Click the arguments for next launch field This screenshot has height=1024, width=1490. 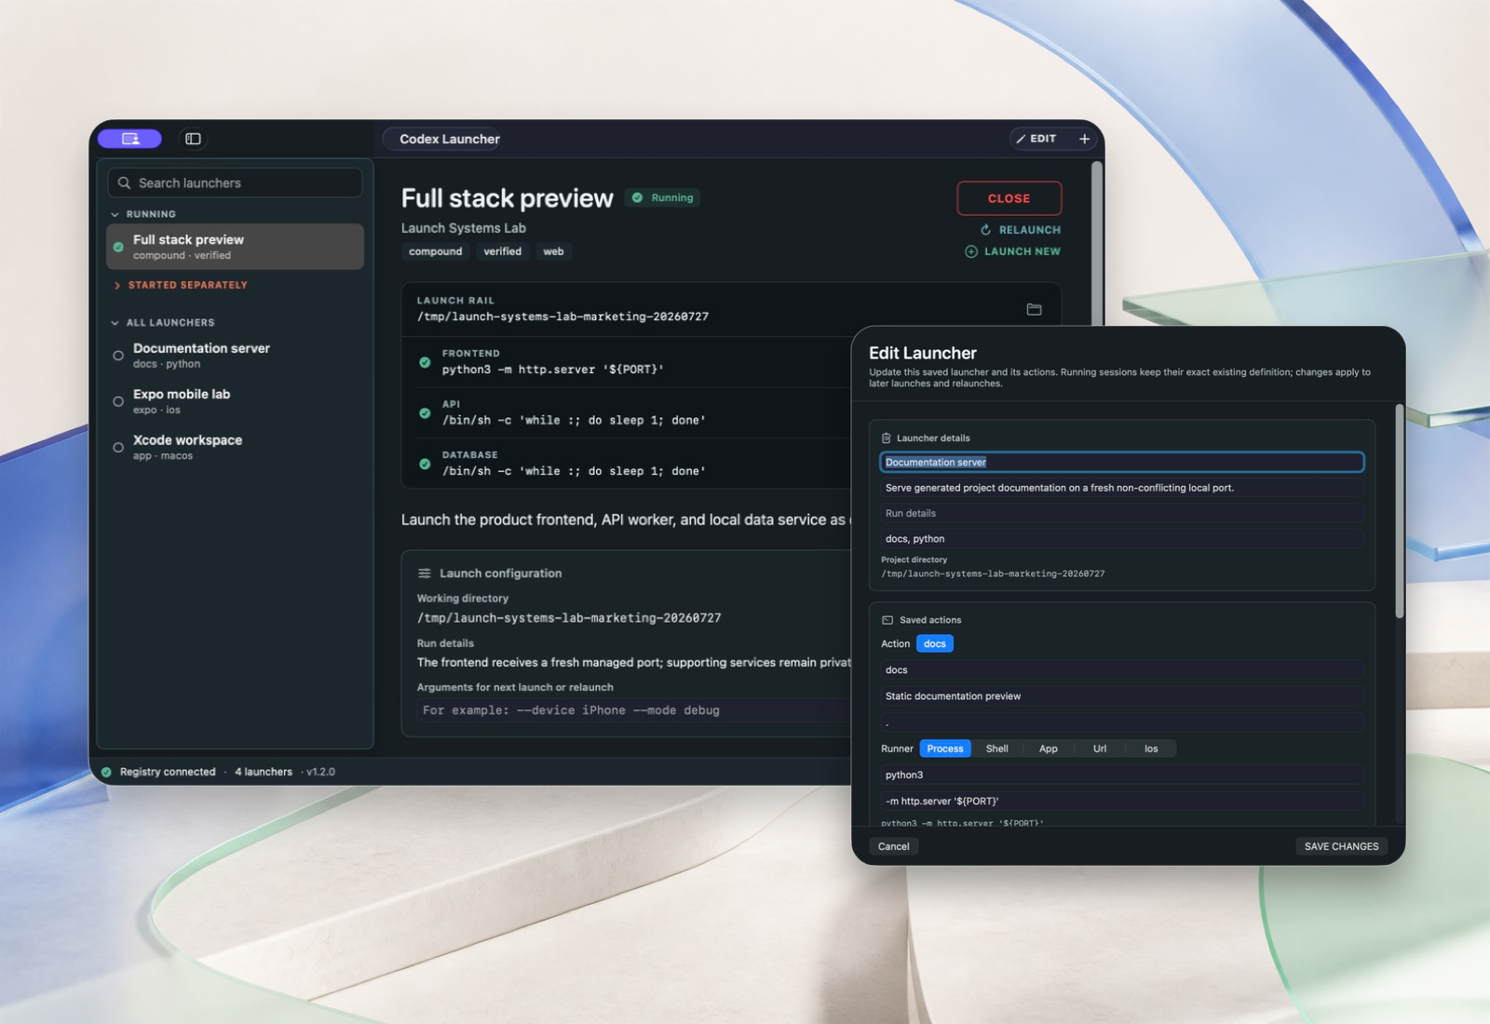(633, 710)
